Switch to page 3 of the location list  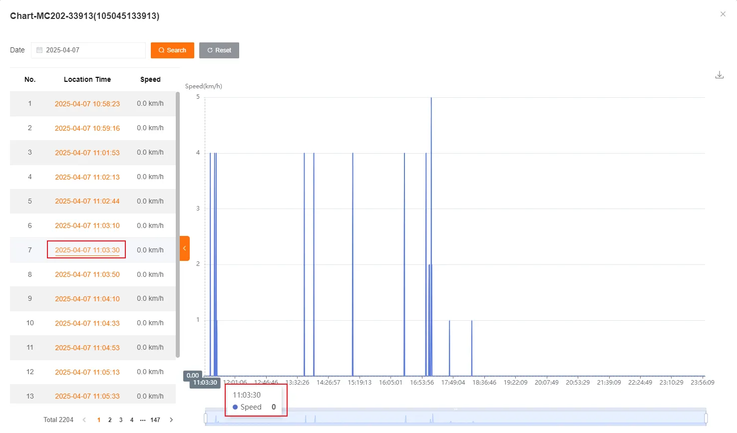(x=120, y=420)
